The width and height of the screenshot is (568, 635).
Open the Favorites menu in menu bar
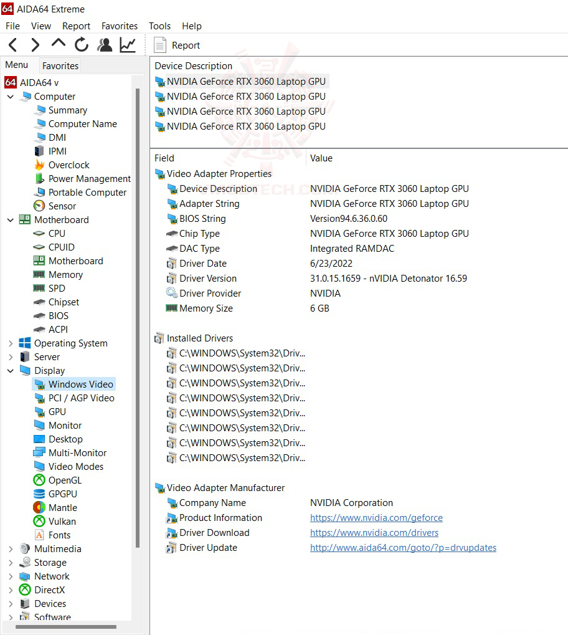pyautogui.click(x=120, y=26)
